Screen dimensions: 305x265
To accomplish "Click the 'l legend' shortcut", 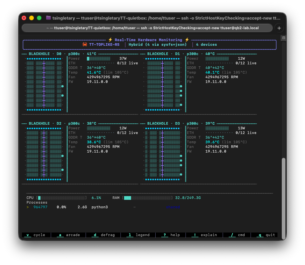I will [x=138, y=235].
